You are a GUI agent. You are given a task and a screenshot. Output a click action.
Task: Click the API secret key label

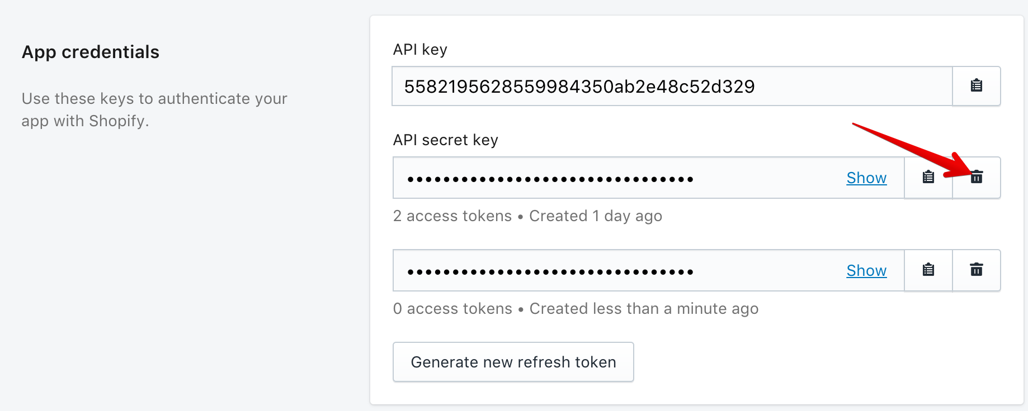click(445, 140)
